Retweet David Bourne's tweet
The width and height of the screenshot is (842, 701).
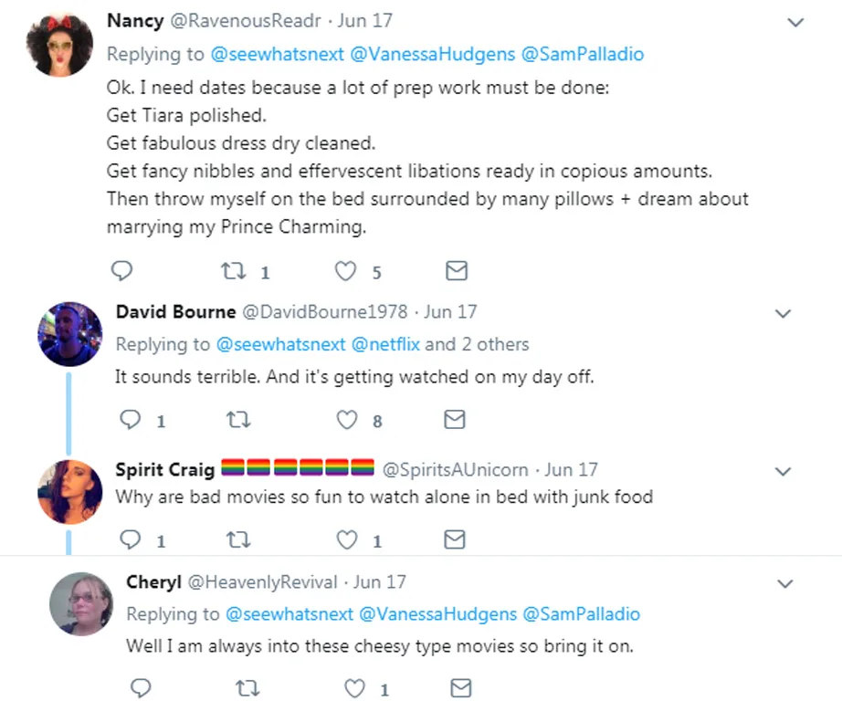pos(238,419)
